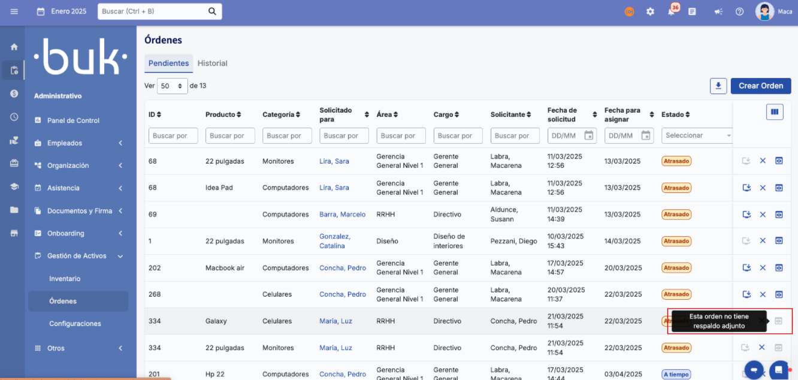Click the home icon in sidebar
Viewport: 798px width, 380px height.
(14, 47)
